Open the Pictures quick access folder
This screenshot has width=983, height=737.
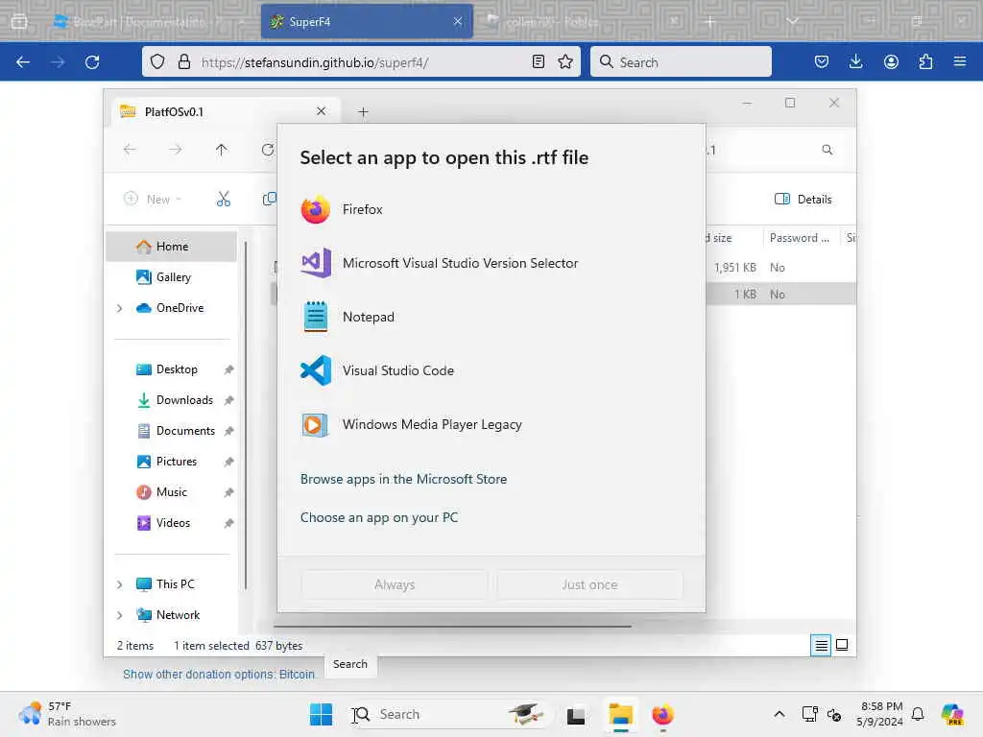[177, 462]
